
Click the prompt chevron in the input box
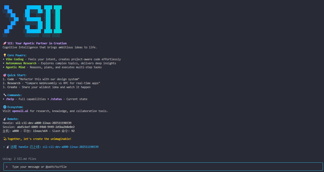pos(7,167)
